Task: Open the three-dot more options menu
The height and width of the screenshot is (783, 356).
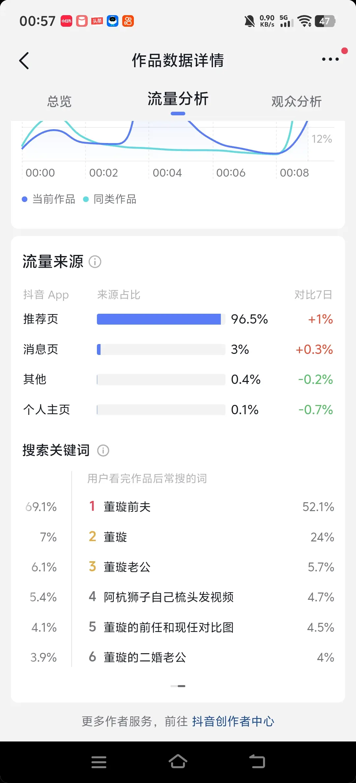Action: [330, 59]
